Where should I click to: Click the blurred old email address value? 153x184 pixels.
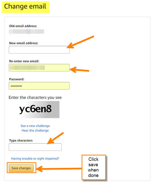click(x=26, y=32)
